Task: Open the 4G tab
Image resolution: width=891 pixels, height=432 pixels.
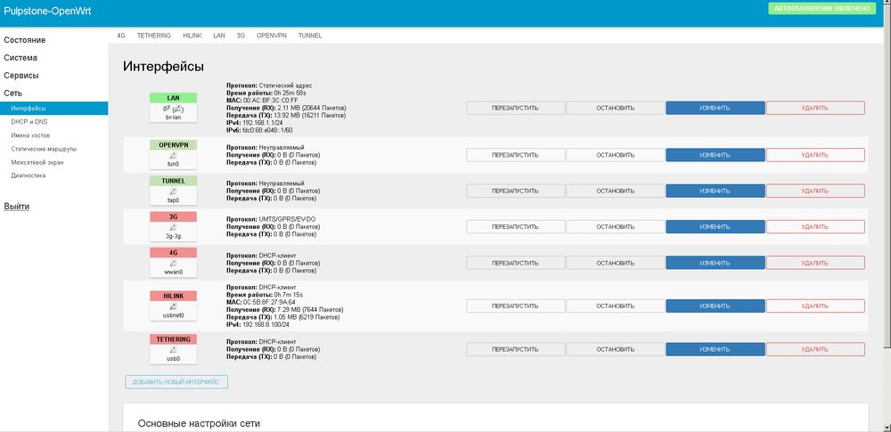Action: [x=121, y=36]
